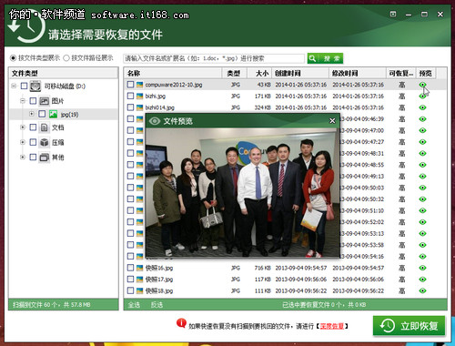The width and height of the screenshot is (455, 346).
Task: Click the 压缩 archive category icon
Action: [x=45, y=142]
